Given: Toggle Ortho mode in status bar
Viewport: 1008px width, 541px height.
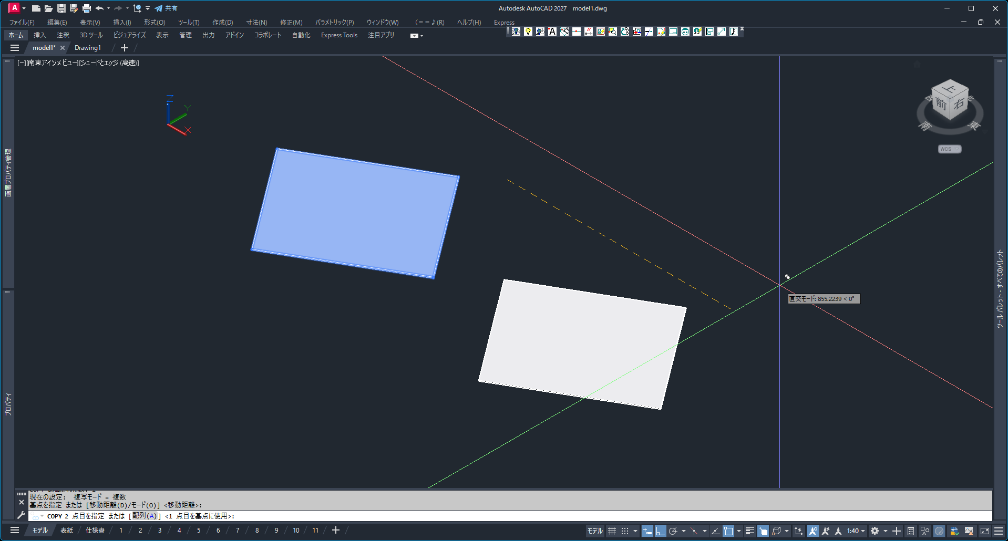Looking at the screenshot, I should click(x=660, y=531).
